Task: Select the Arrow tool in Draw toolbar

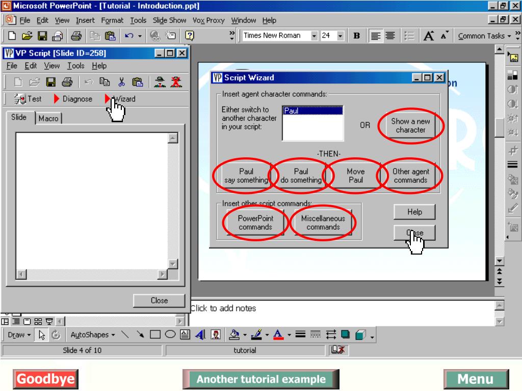Action: [x=140, y=334]
